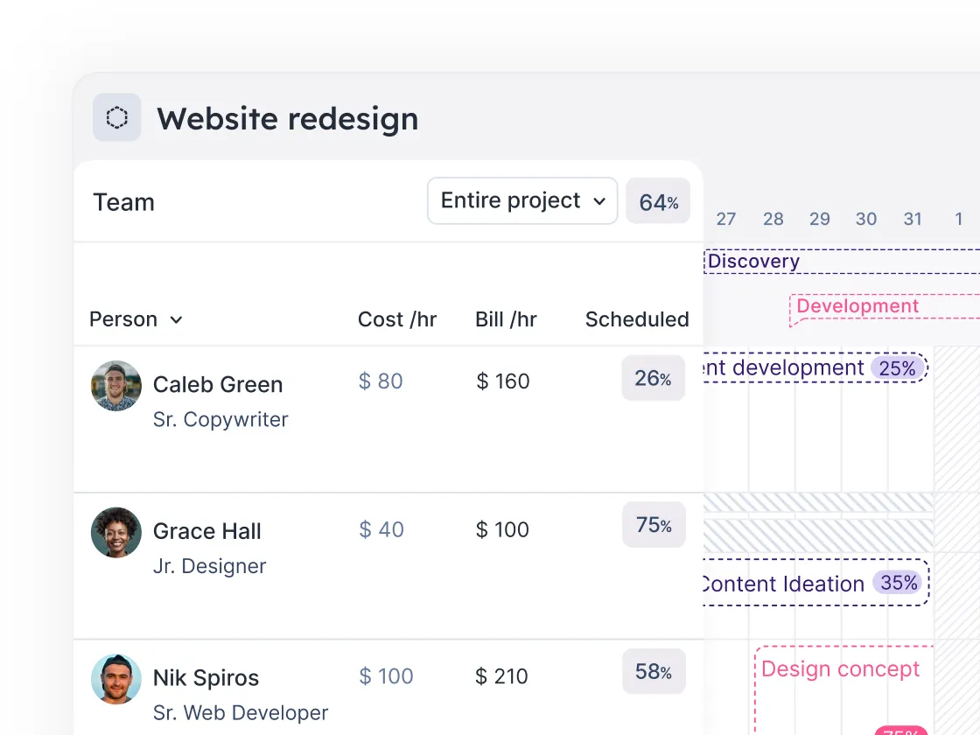
Task: Select the Team tab
Action: (x=123, y=202)
